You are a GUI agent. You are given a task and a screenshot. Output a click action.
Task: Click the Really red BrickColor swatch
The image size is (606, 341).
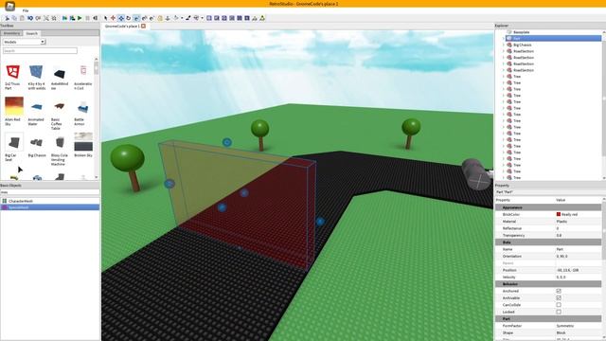[x=558, y=214]
